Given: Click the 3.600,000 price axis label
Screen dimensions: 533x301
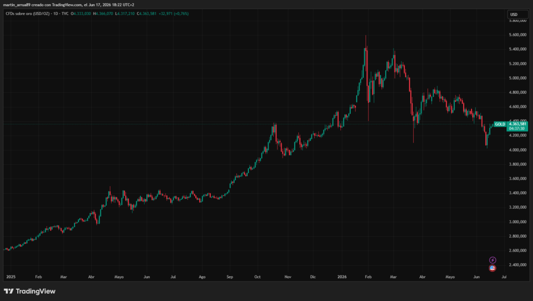Looking at the screenshot, I should pyautogui.click(x=517, y=179).
